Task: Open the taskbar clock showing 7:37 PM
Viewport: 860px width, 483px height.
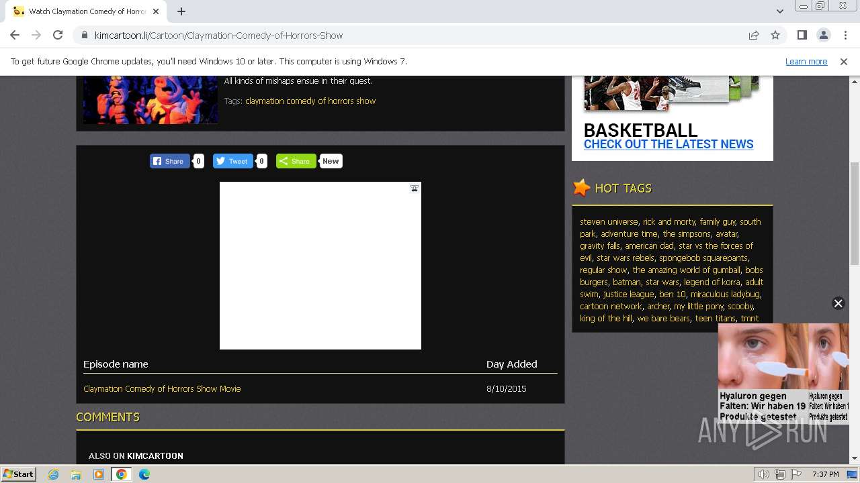Action: [825, 474]
